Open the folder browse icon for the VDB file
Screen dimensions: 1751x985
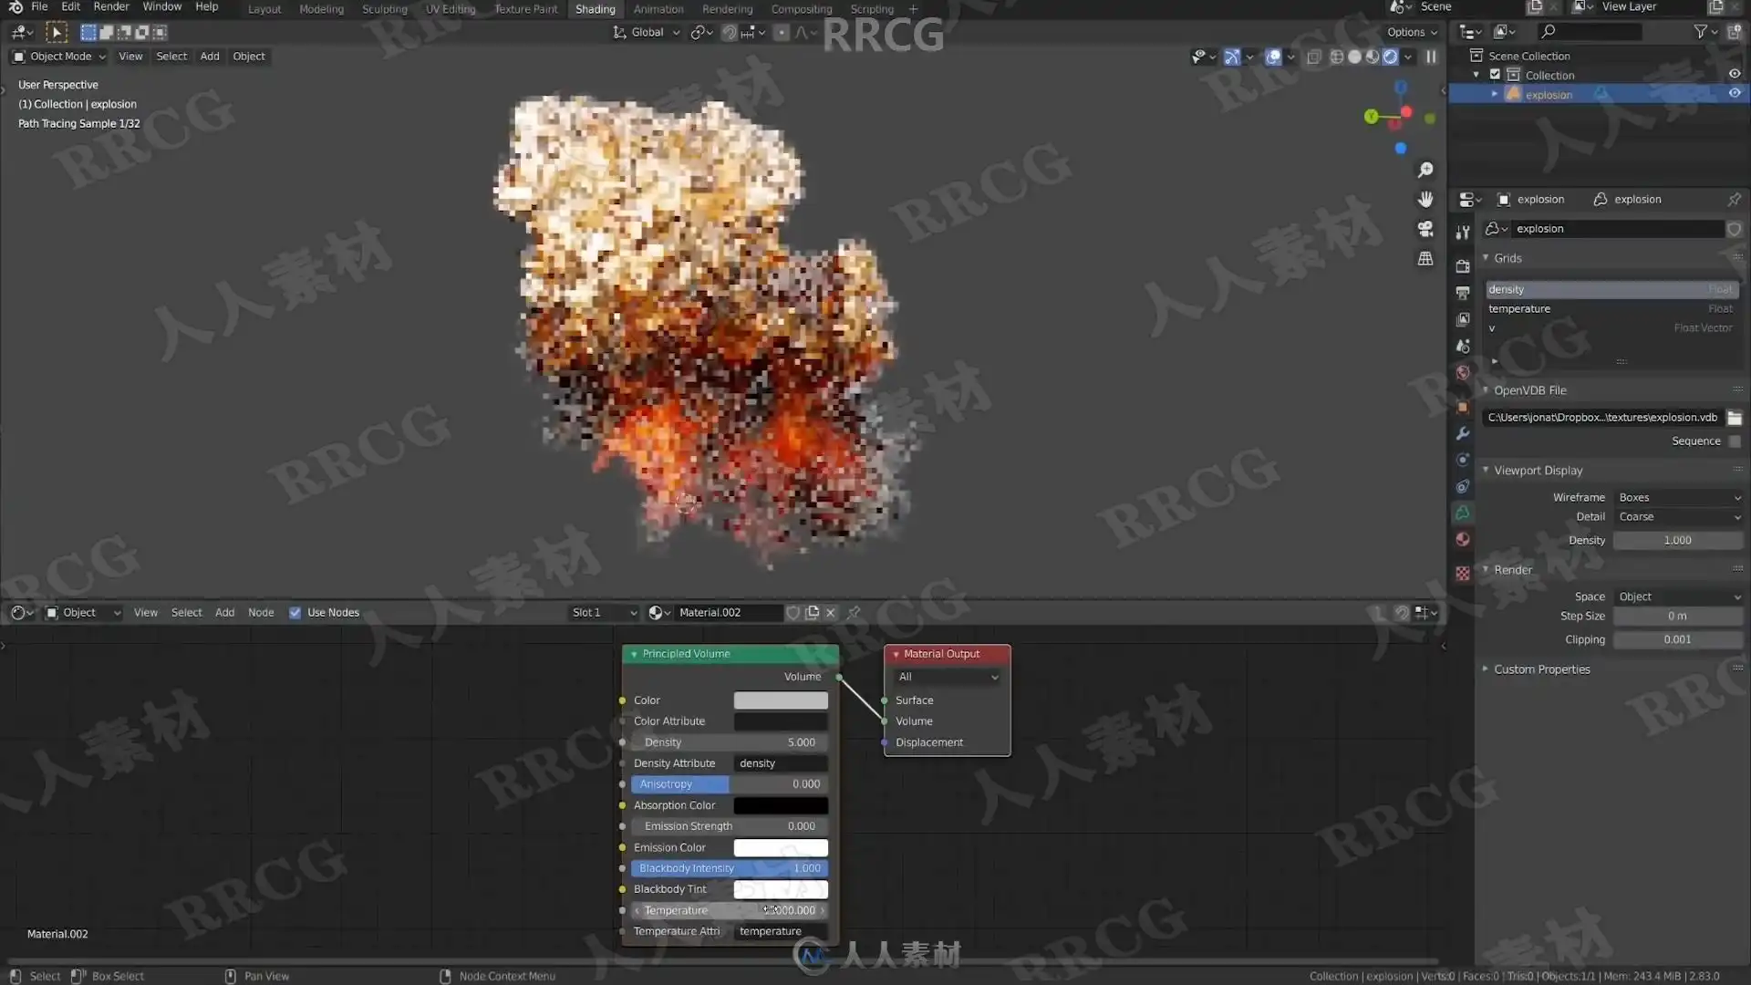[x=1734, y=418]
